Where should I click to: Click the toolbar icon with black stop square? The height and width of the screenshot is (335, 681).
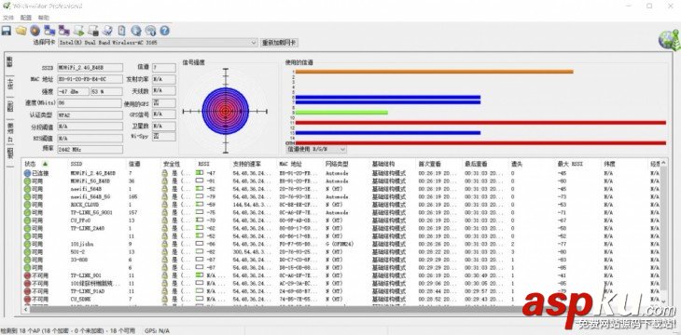click(x=93, y=31)
